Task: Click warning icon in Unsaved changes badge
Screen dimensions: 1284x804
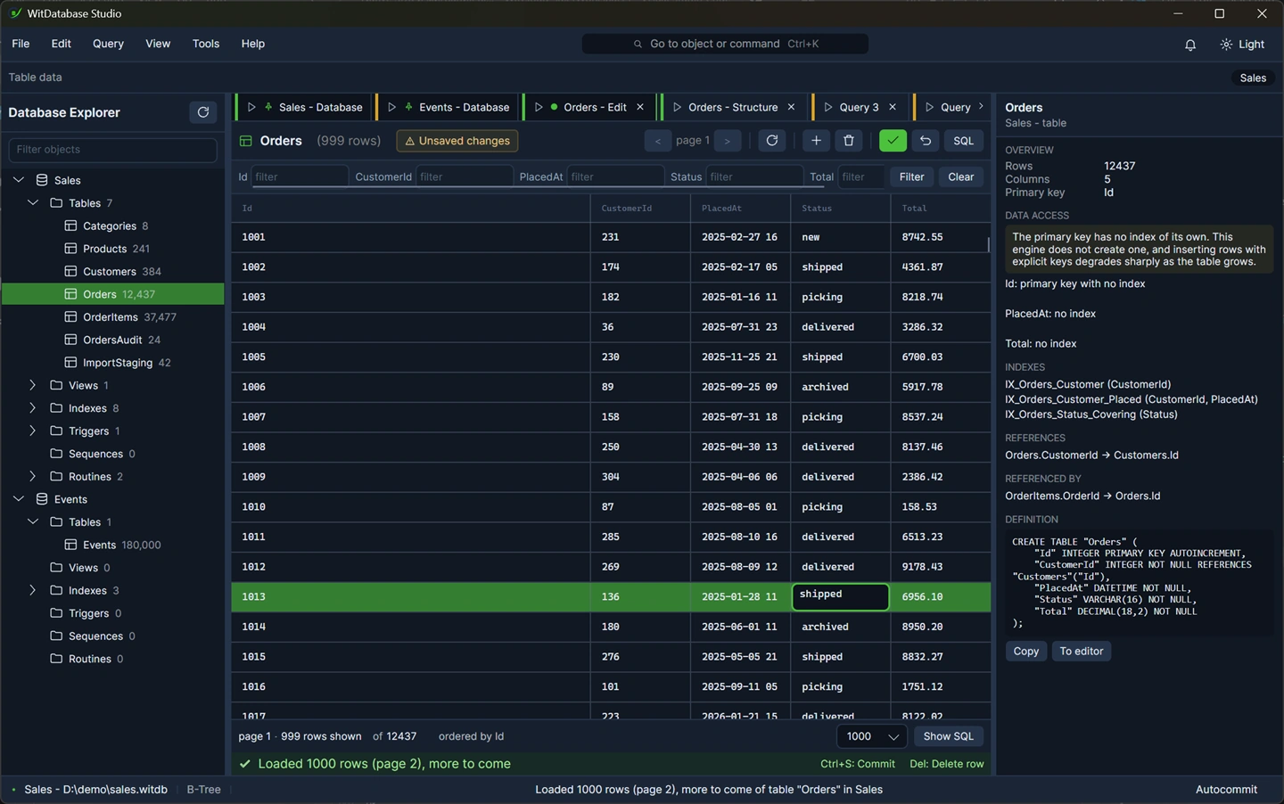Action: (410, 141)
